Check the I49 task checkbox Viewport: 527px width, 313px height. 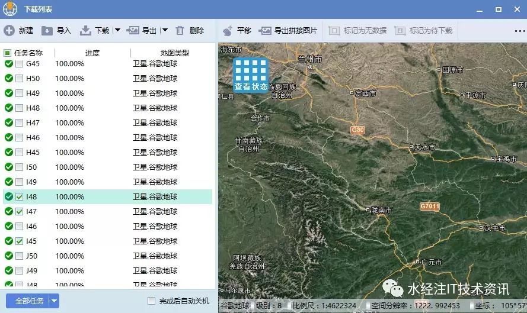pyautogui.click(x=19, y=182)
